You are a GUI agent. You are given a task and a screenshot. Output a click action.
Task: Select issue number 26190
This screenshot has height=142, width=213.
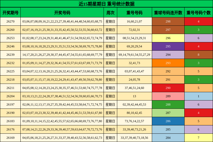tap(10, 113)
